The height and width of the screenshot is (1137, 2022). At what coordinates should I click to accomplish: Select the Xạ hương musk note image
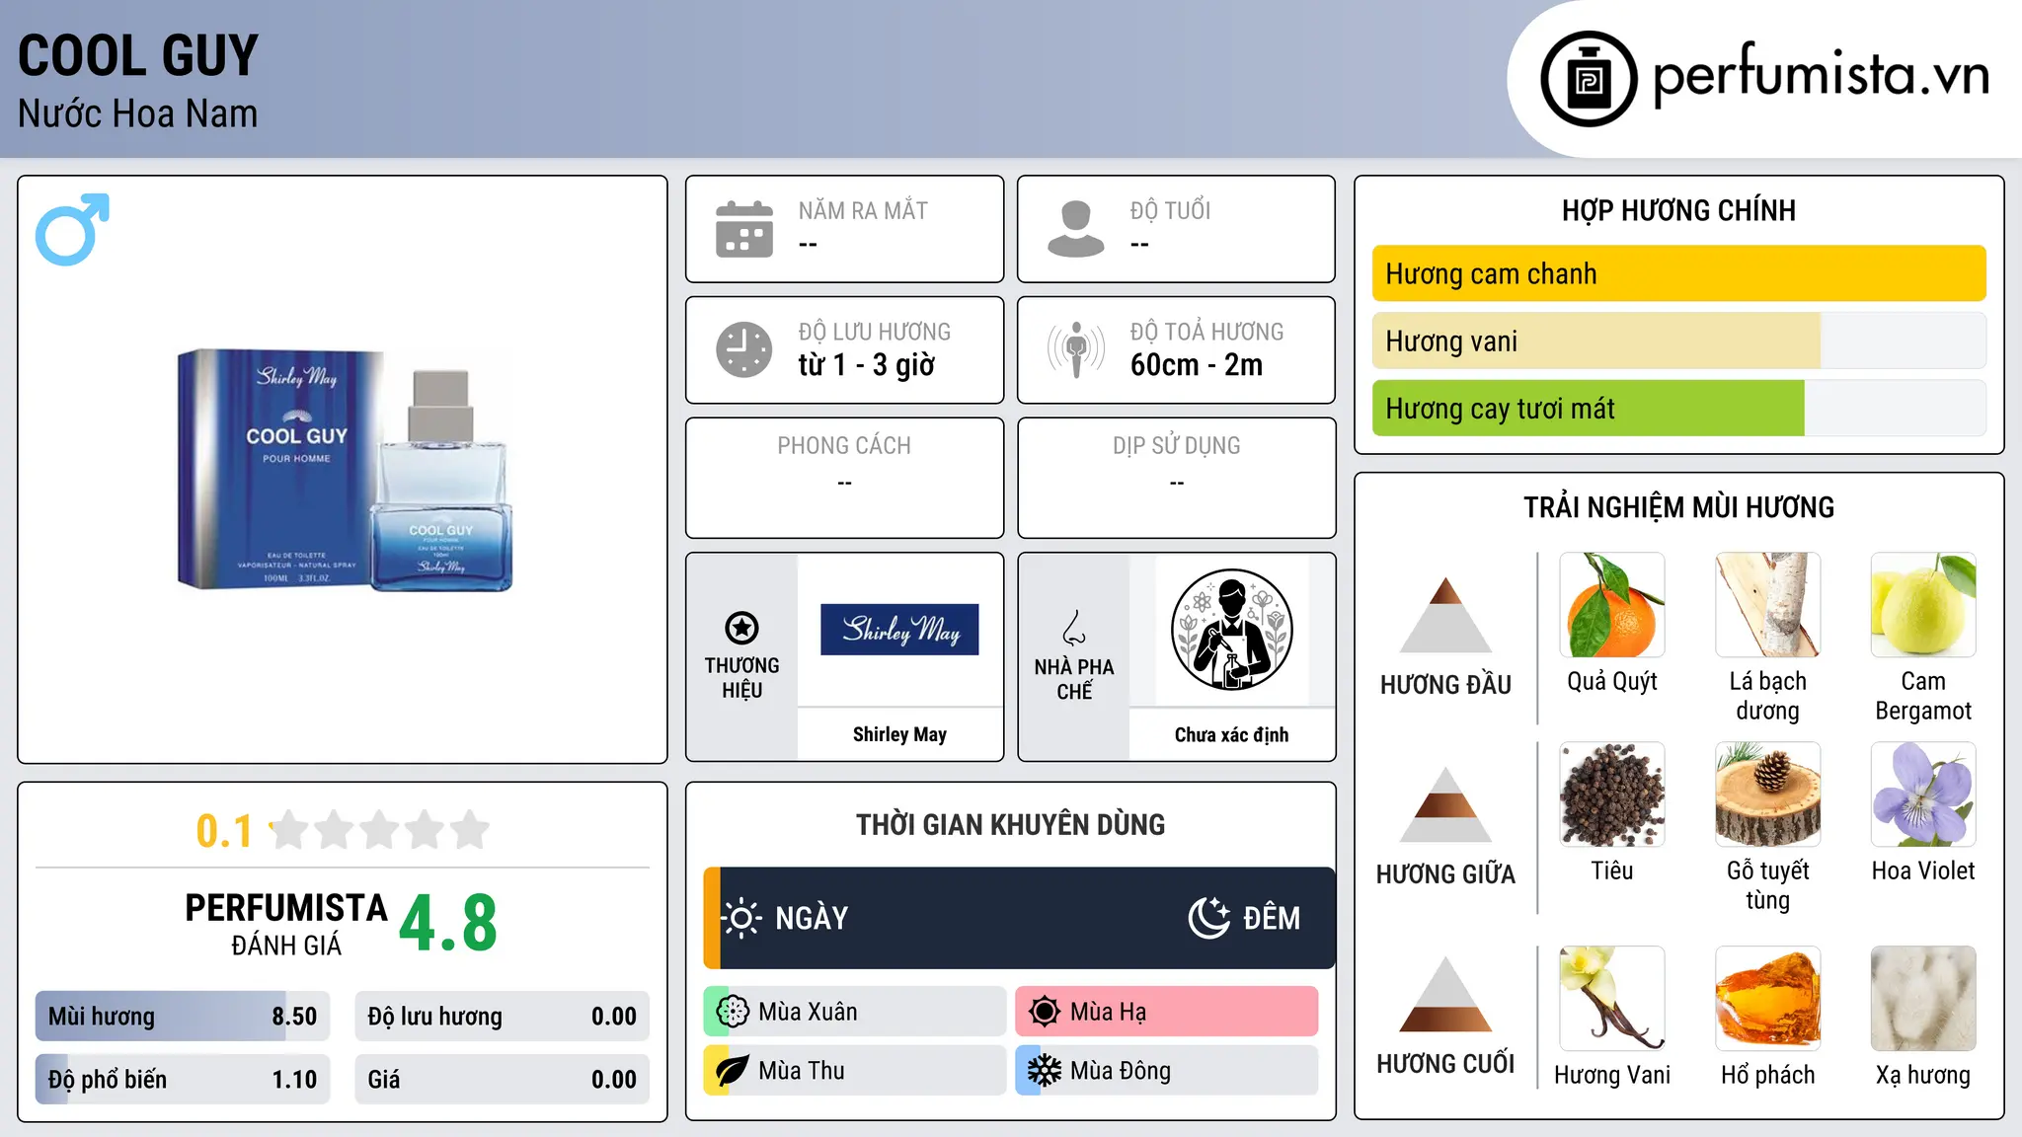[x=1923, y=999]
